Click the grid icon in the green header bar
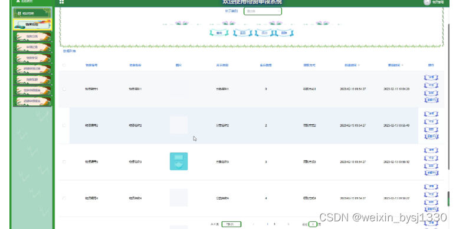The image size is (456, 229). (61, 2)
